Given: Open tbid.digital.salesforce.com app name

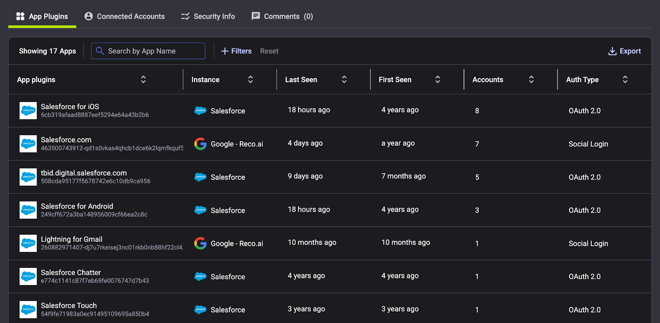Looking at the screenshot, I should (x=84, y=173).
